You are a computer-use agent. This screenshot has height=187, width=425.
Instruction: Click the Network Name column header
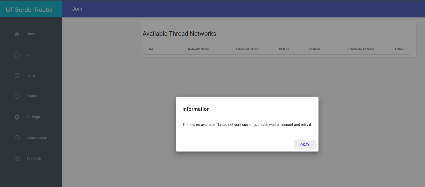(x=198, y=49)
